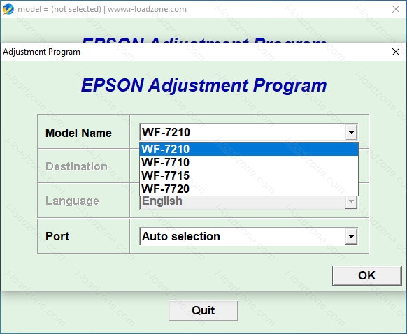Quit the main program window
407x334 pixels.
[203, 311]
